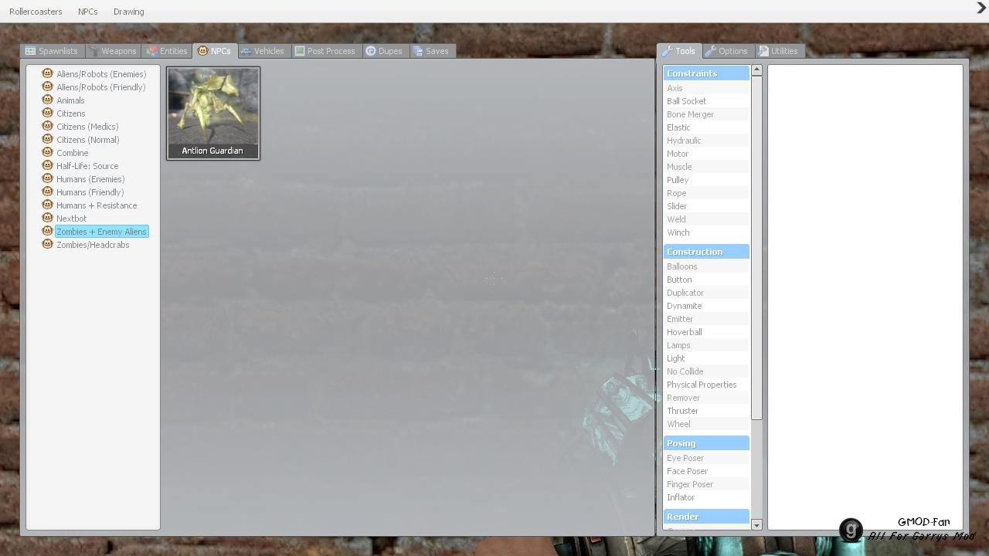This screenshot has height=556, width=989.
Task: Open the Entities tab
Action: pyautogui.click(x=167, y=51)
